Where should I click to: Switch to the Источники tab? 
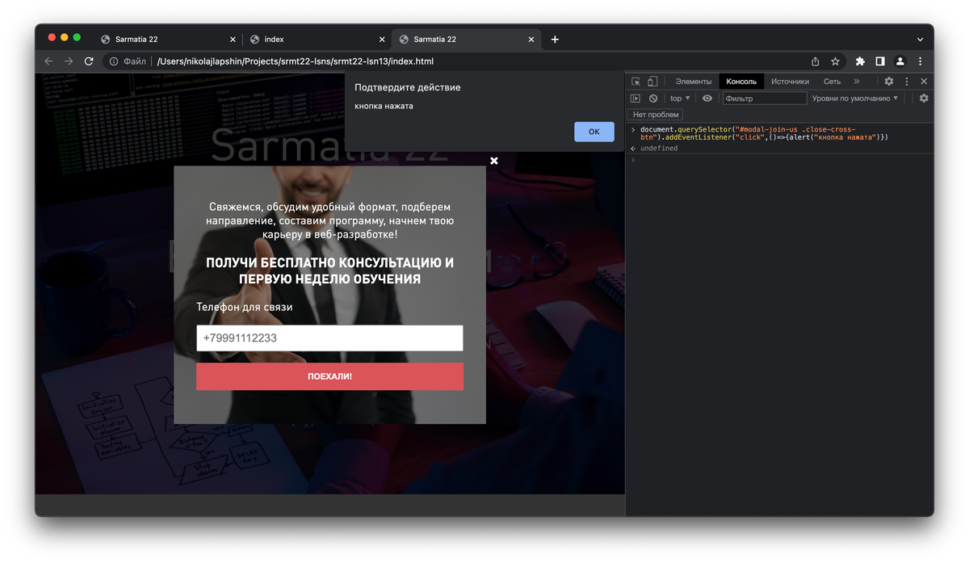[790, 82]
